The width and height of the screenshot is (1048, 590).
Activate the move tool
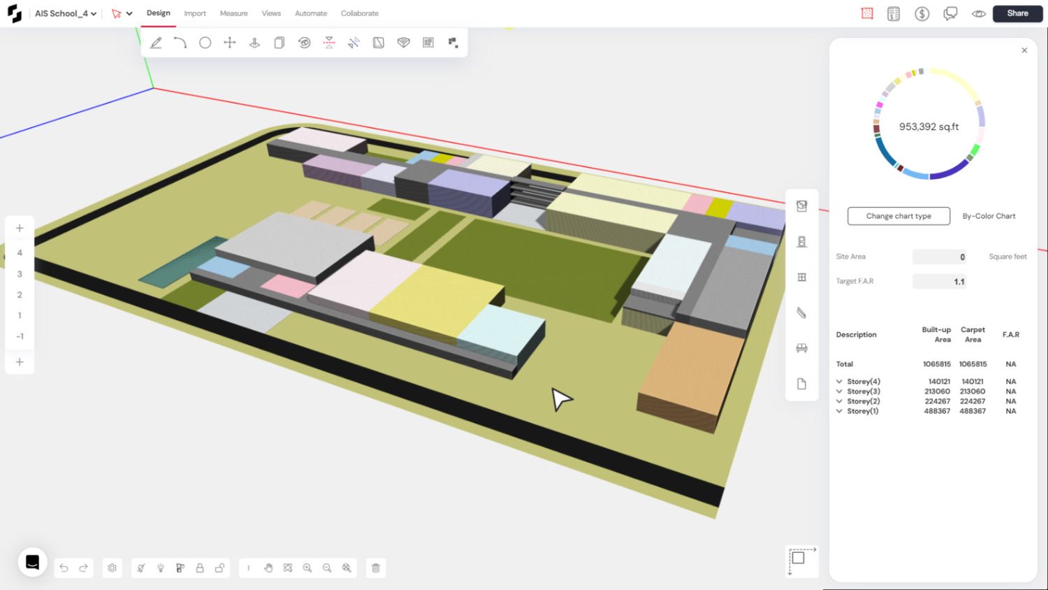coord(230,43)
